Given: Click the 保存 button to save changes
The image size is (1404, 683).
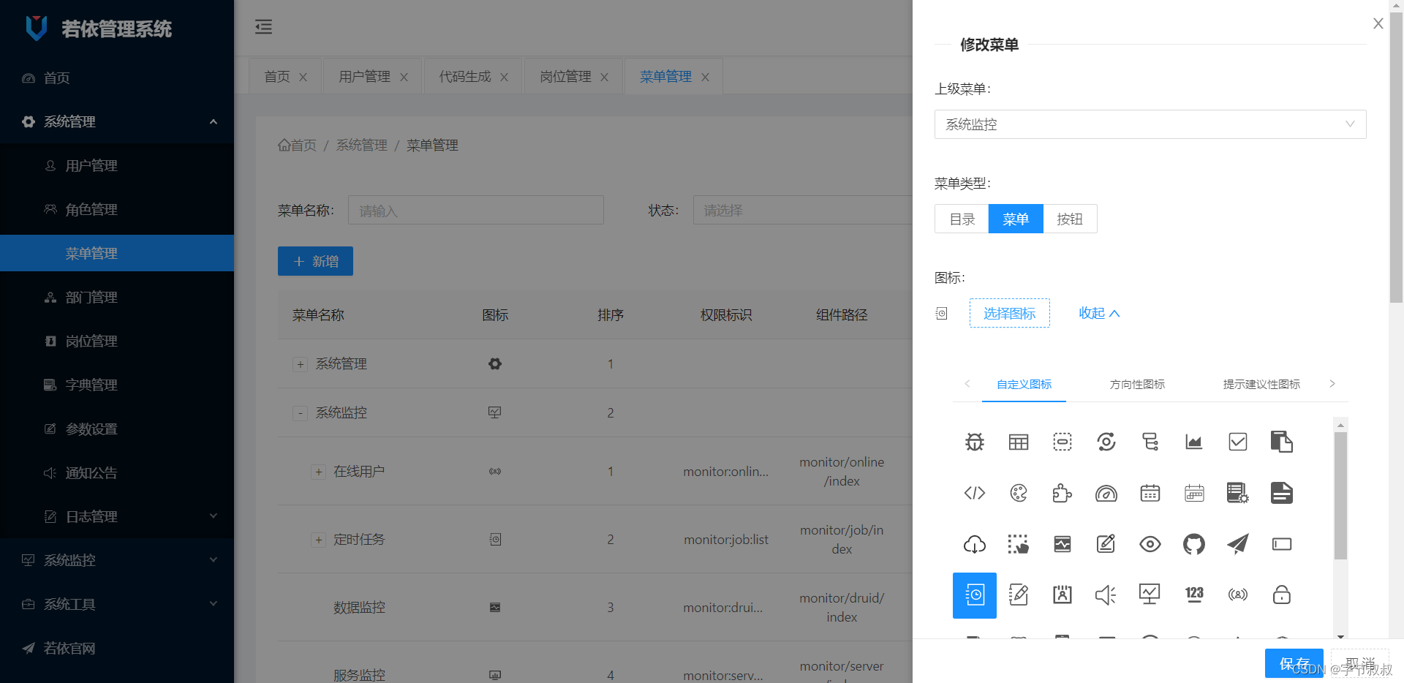Looking at the screenshot, I should coord(1294,663).
